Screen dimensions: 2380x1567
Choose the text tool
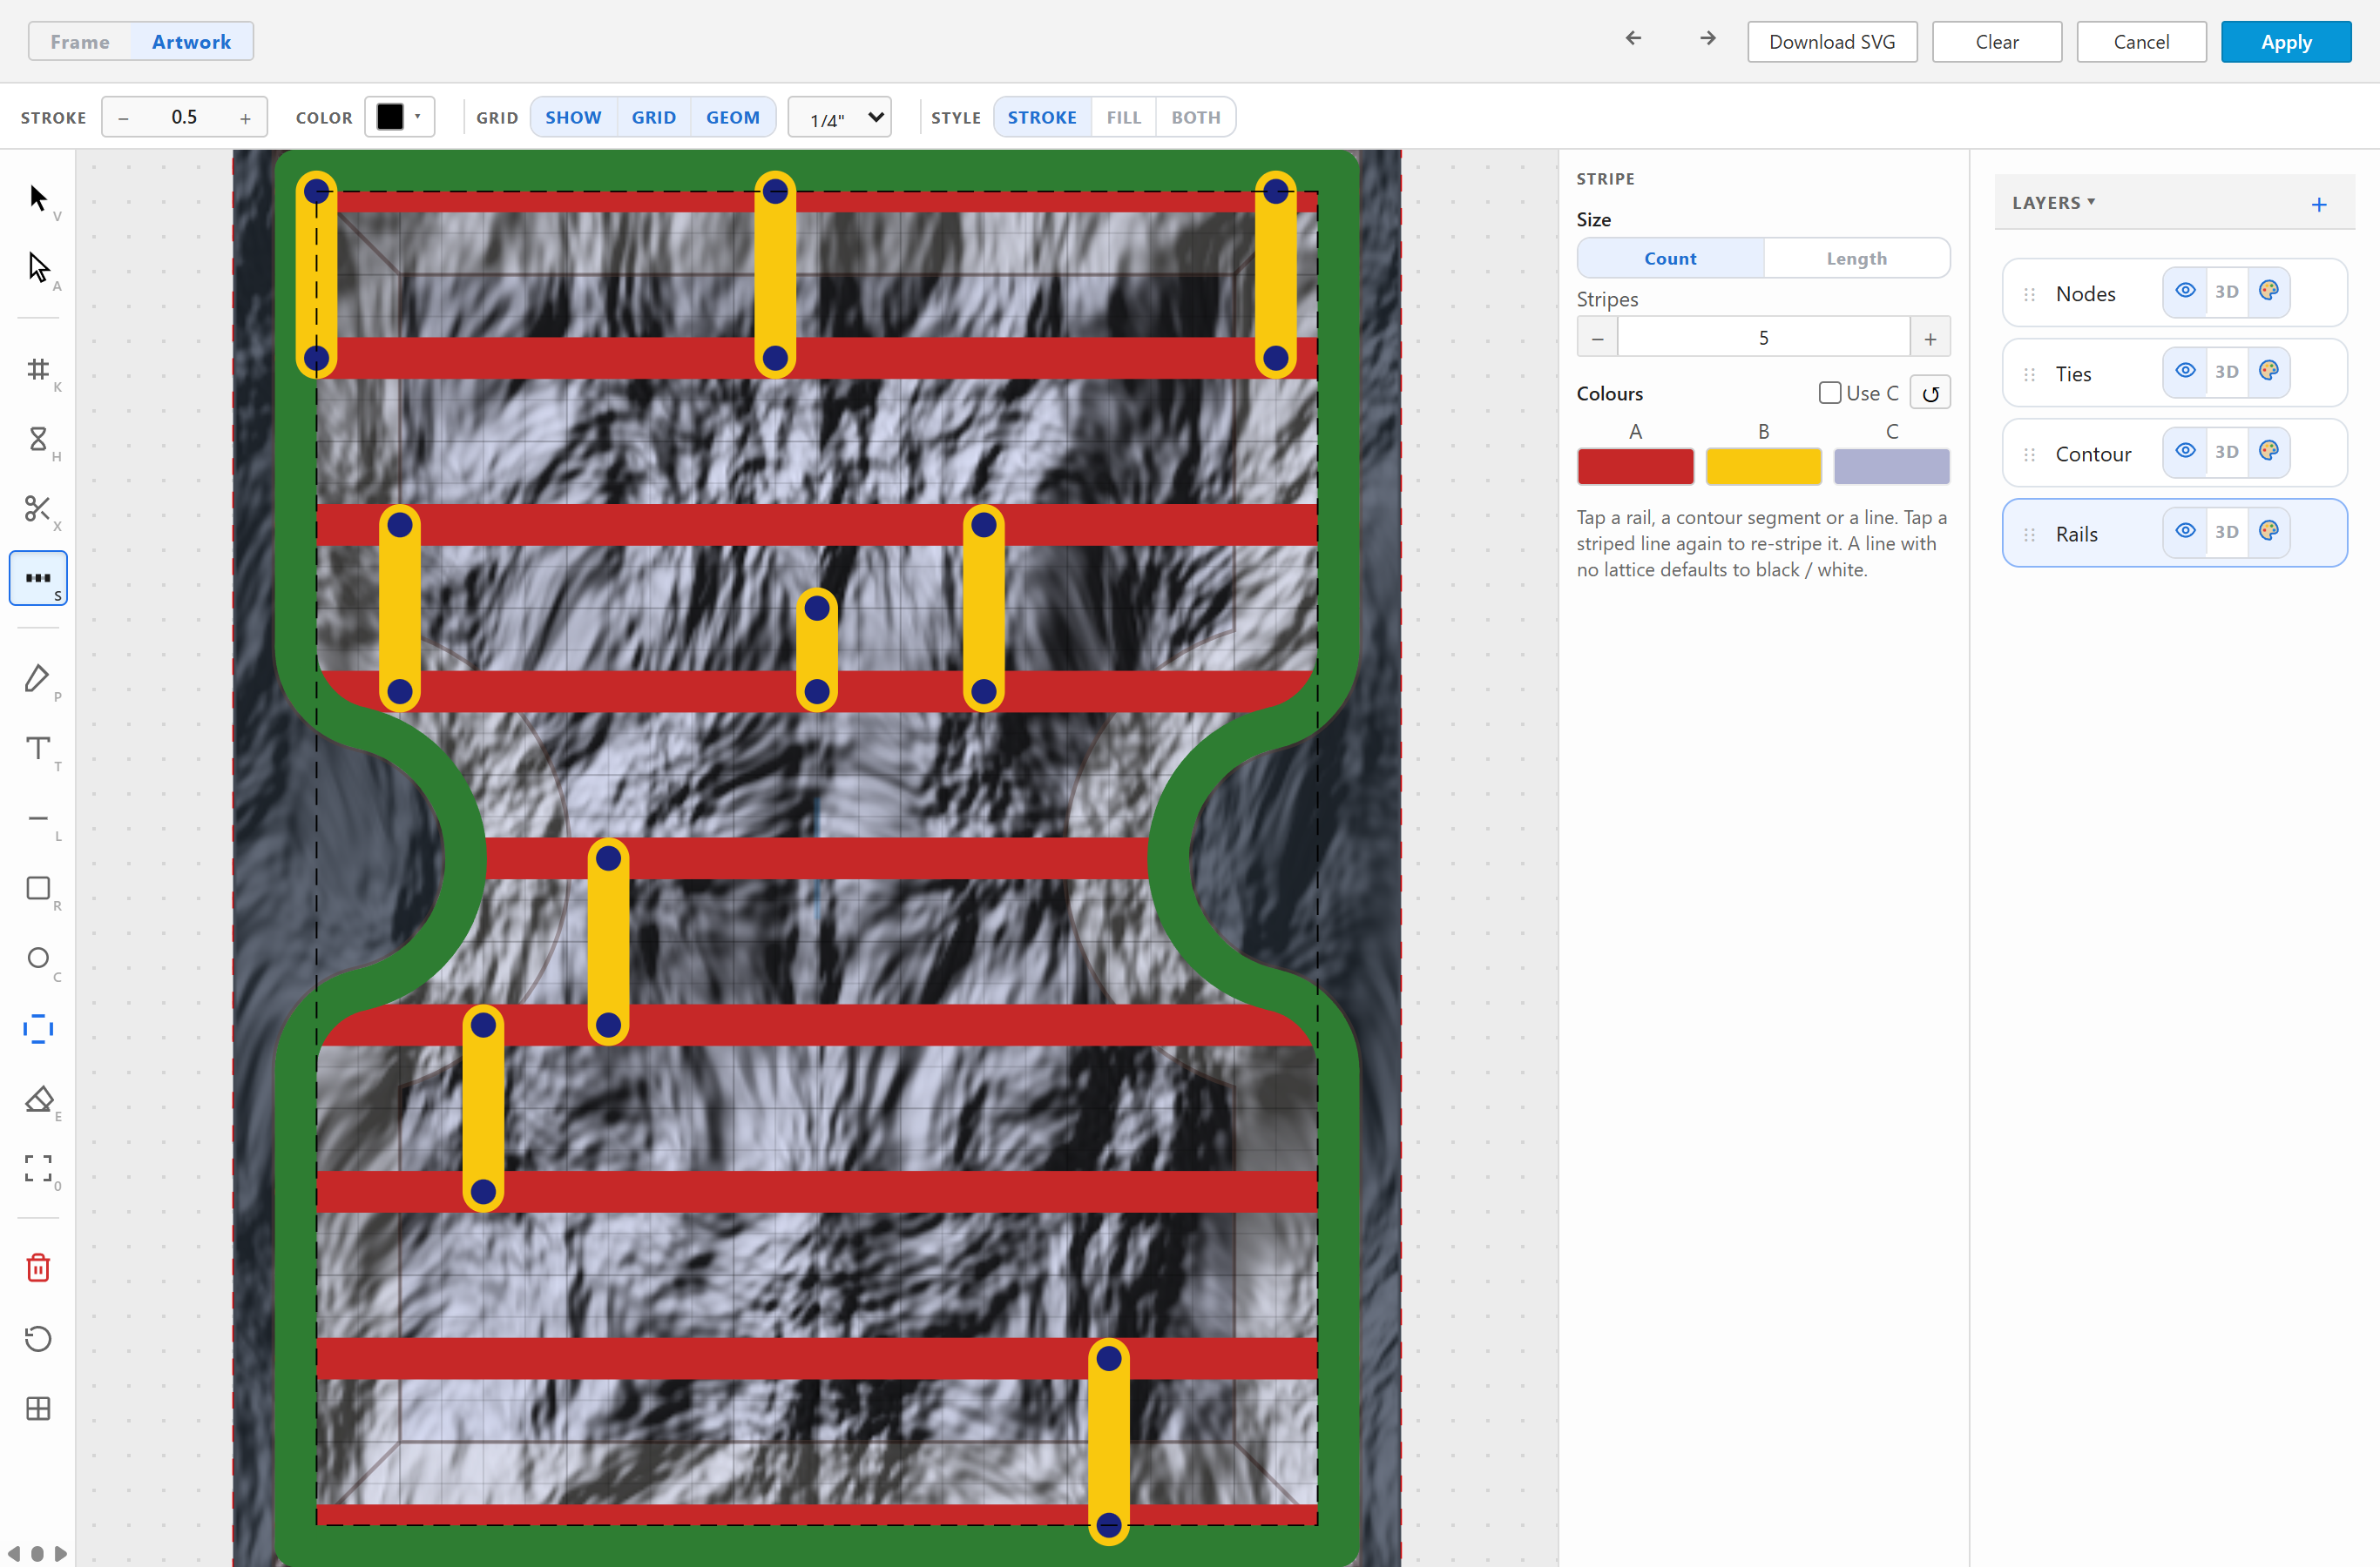coord(38,749)
